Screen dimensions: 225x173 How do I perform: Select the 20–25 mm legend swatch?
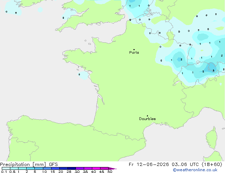pos(64,168)
